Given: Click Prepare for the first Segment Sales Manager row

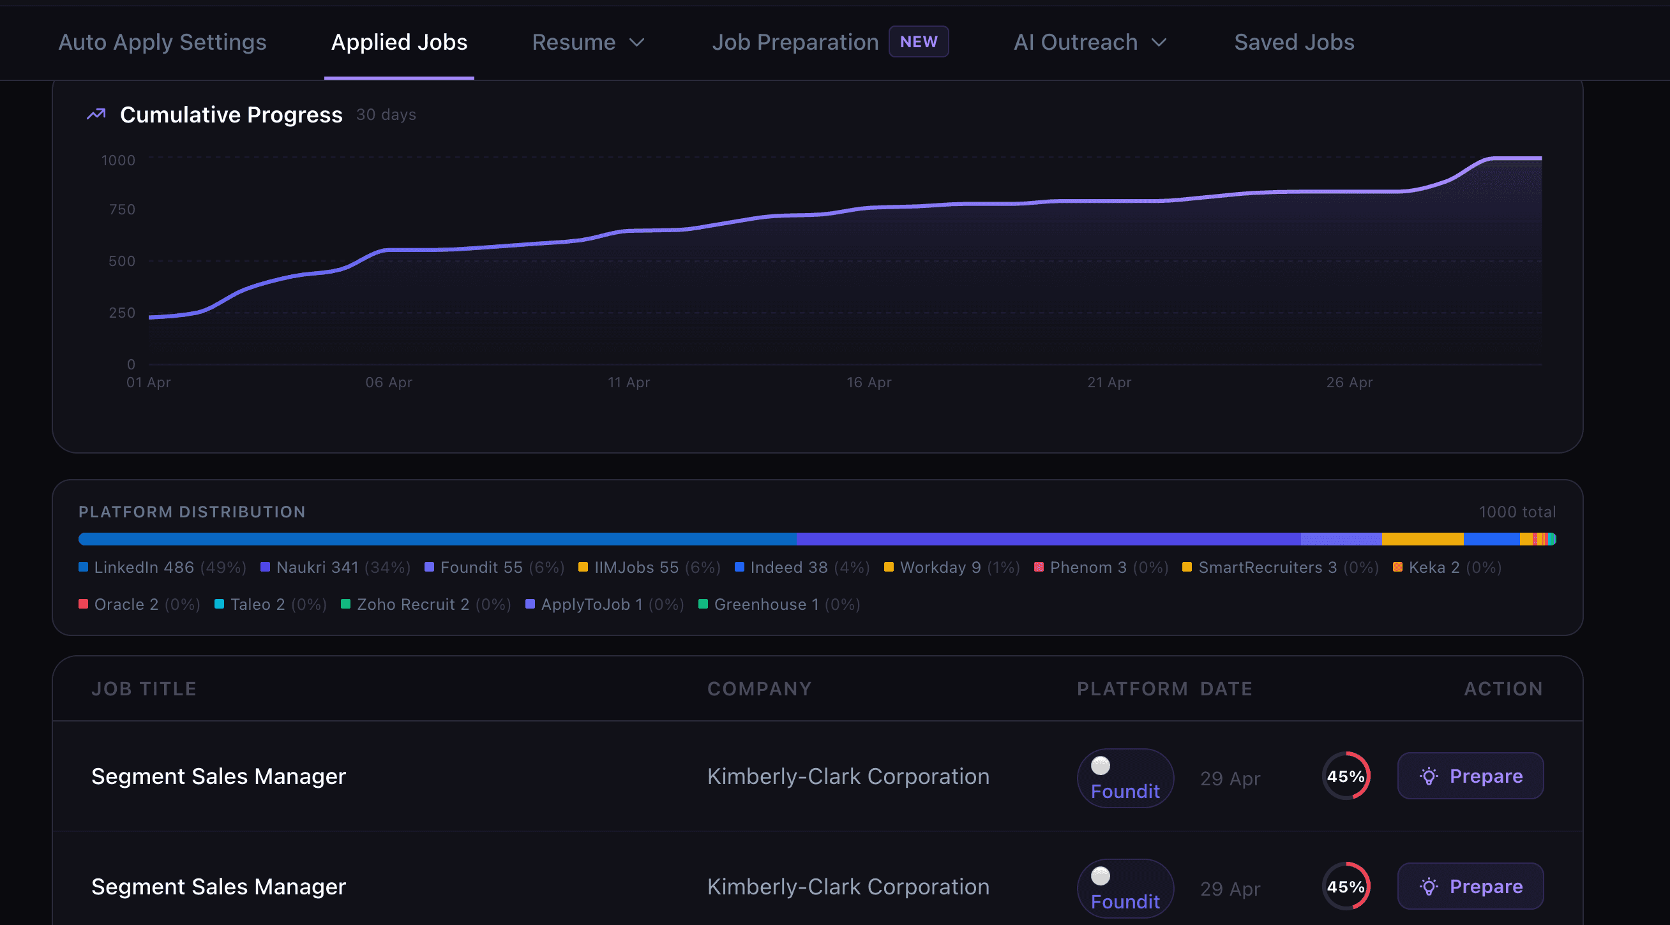Looking at the screenshot, I should (x=1470, y=775).
